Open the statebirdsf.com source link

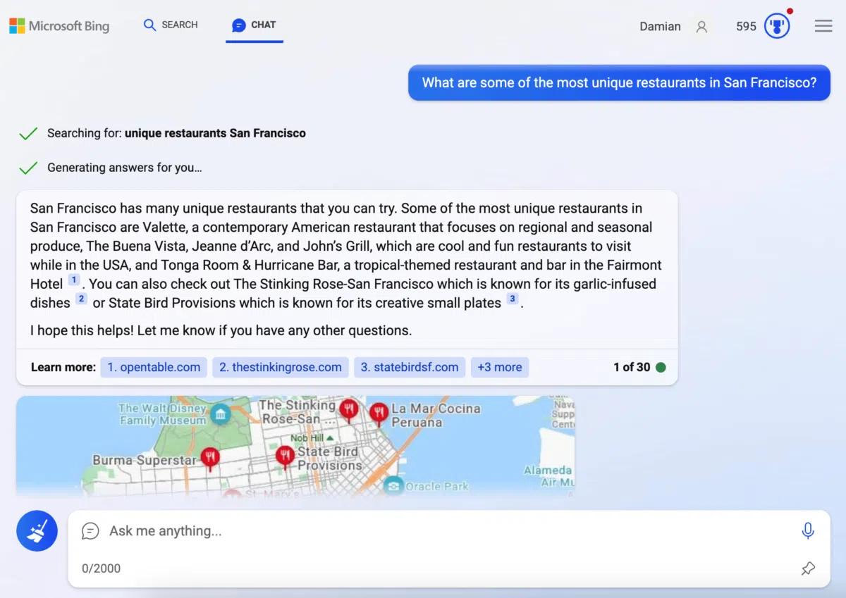point(409,367)
